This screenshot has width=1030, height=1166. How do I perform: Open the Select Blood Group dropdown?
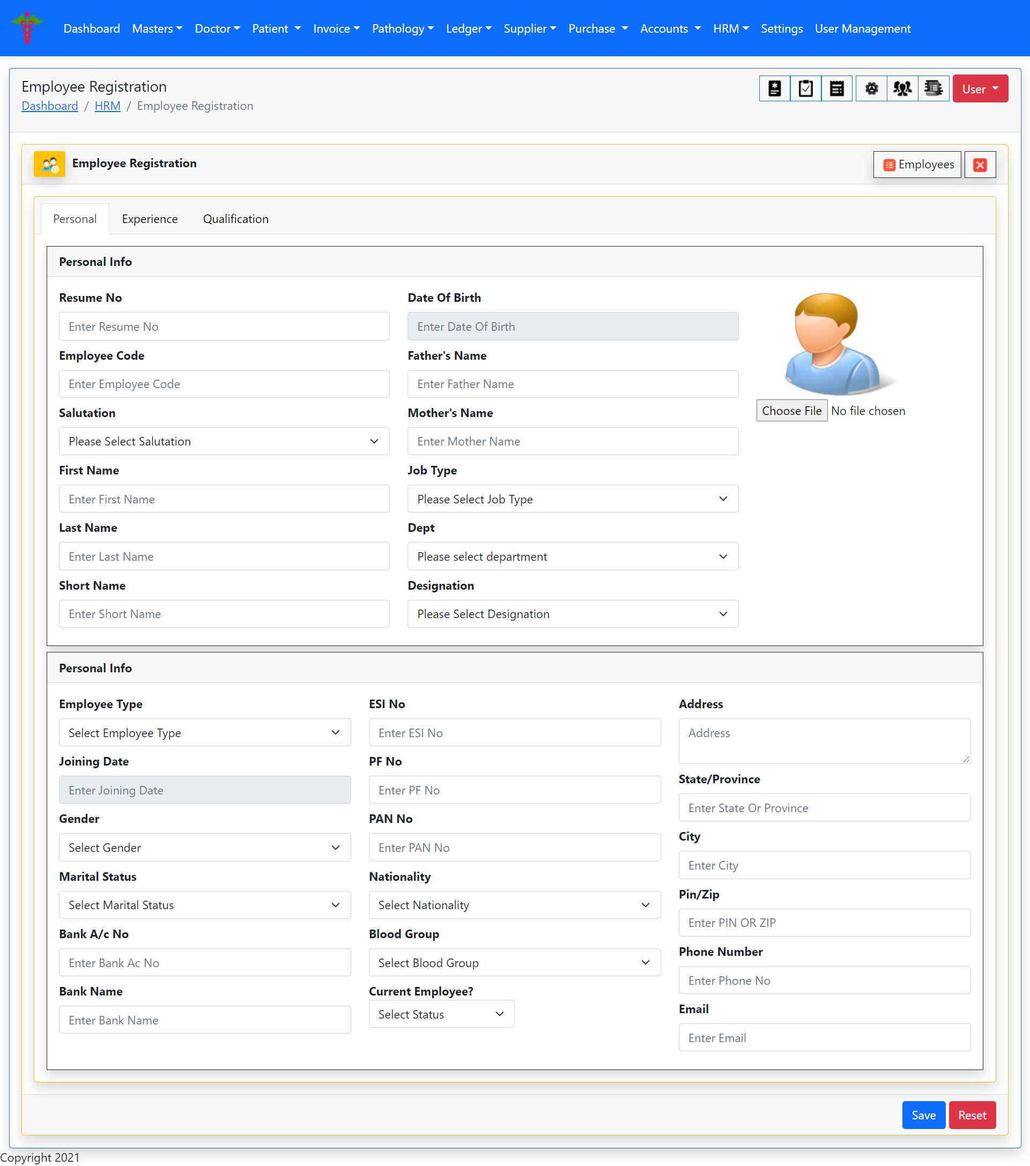point(514,963)
